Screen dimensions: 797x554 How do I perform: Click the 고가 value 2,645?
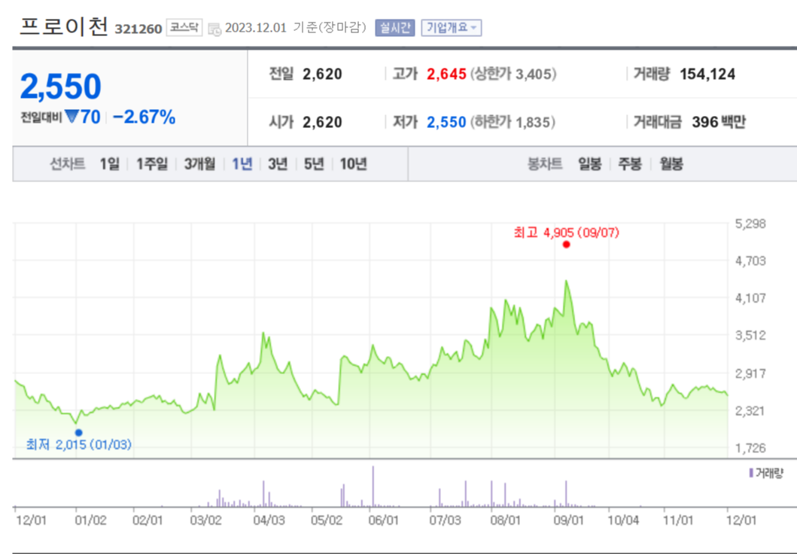pyautogui.click(x=446, y=75)
